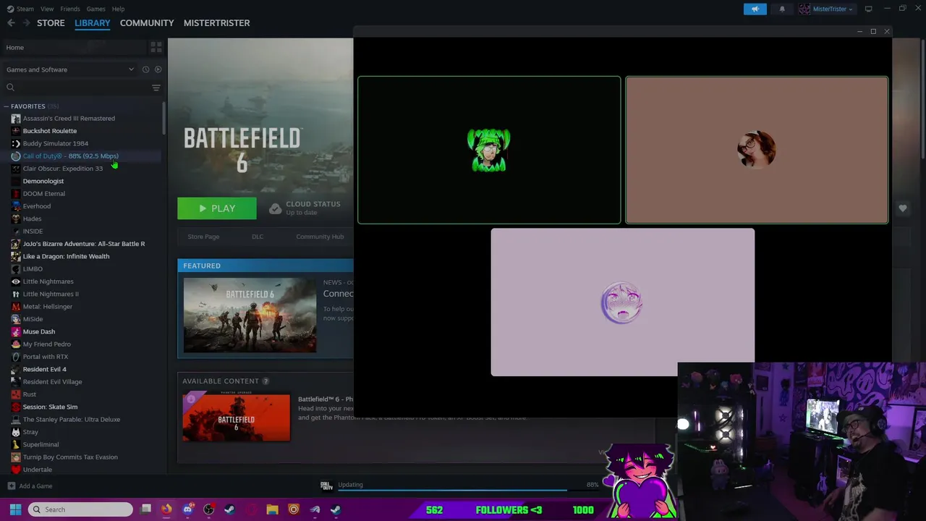926x521 pixels.
Task: Click the library search field
Action: 76,88
